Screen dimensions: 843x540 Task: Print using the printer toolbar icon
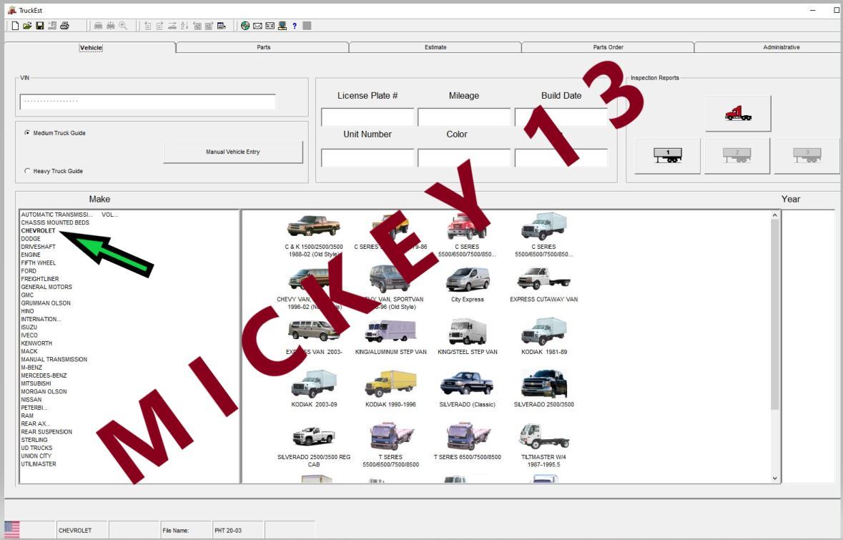pyautogui.click(x=64, y=26)
